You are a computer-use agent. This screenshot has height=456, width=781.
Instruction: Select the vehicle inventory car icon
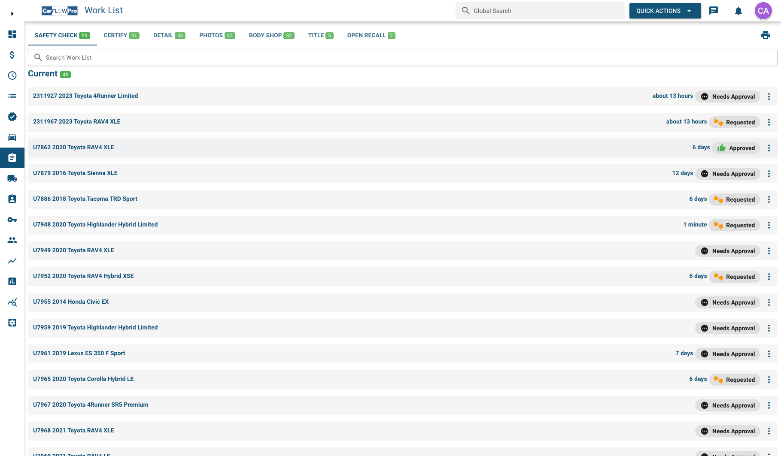12,137
